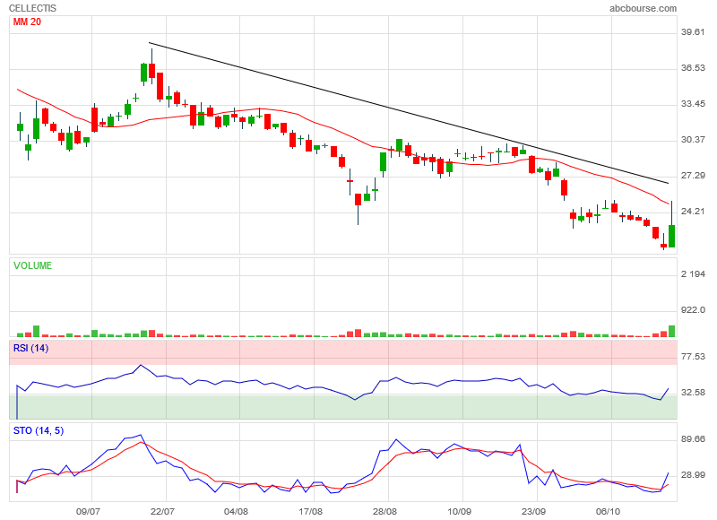Screen dimensions: 717x520
Task: Click the 23/09 date marker
Action: point(533,511)
